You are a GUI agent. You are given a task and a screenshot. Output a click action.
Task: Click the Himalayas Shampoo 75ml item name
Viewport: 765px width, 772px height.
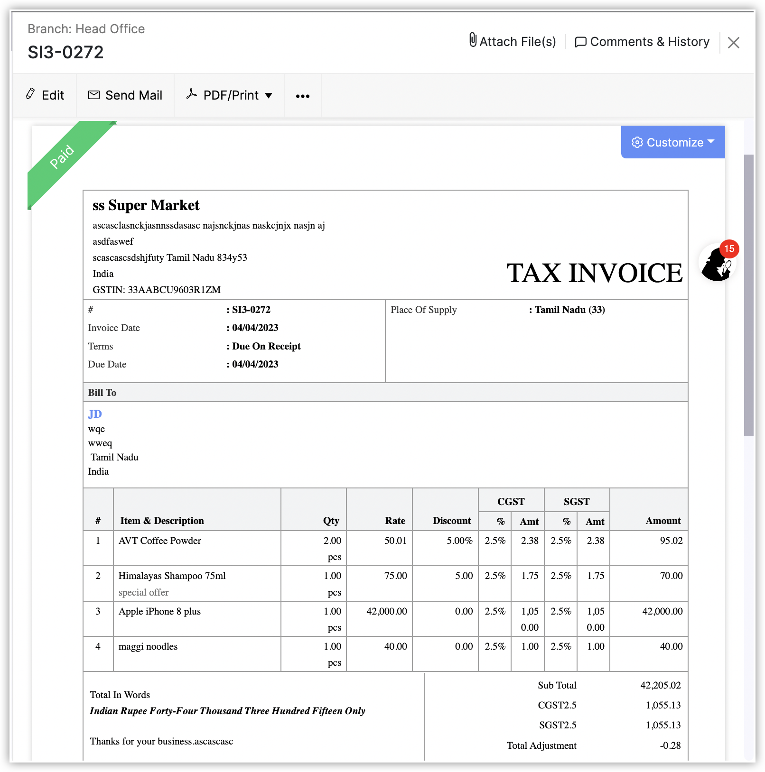(172, 576)
